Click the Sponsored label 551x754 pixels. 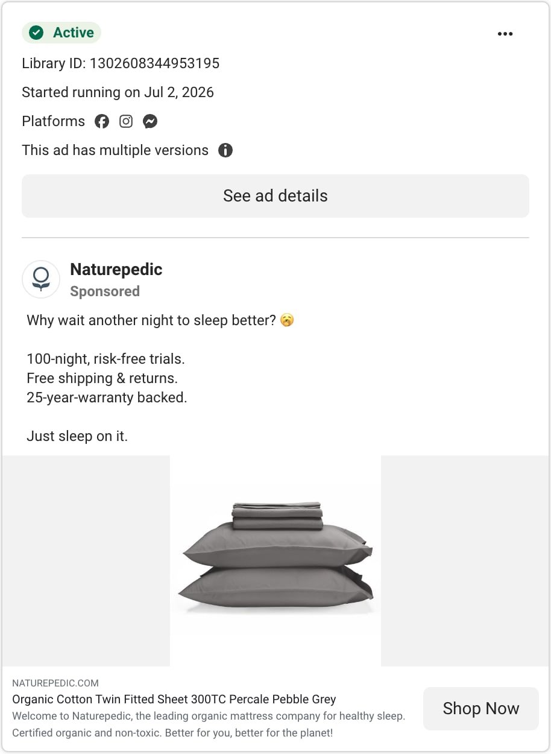[x=105, y=291]
